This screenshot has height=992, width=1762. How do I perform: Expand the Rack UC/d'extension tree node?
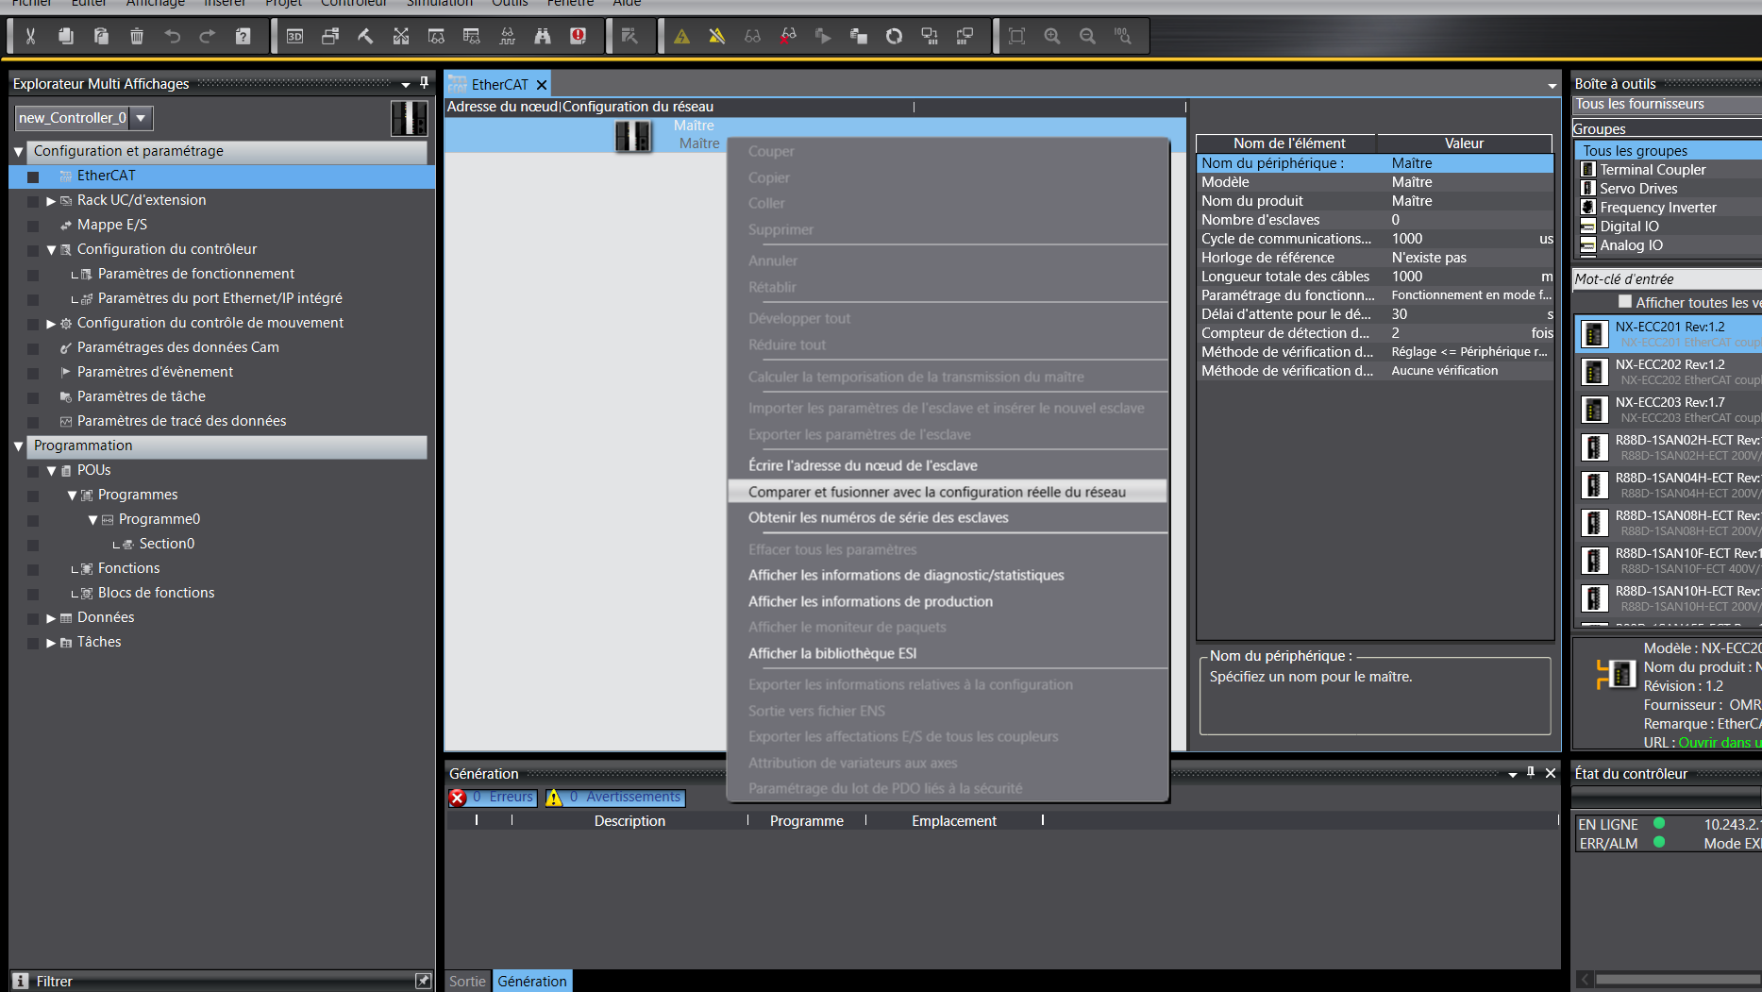(x=51, y=201)
